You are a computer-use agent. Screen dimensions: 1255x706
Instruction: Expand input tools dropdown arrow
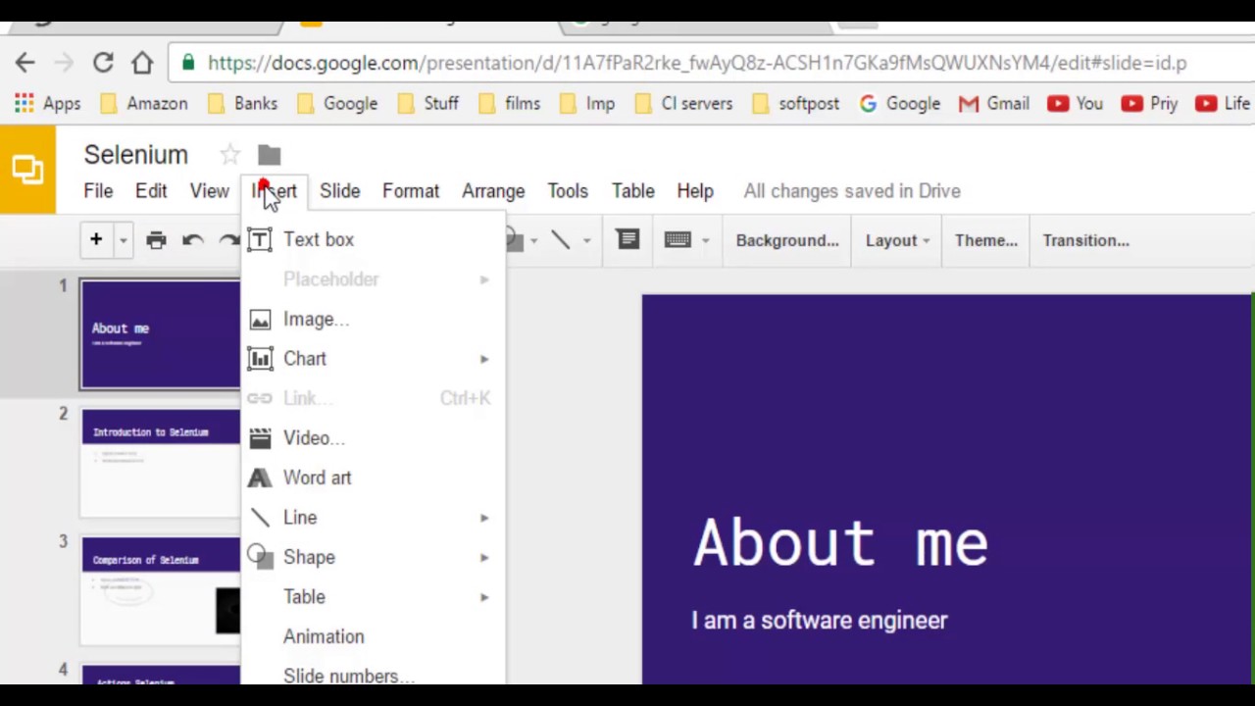704,240
